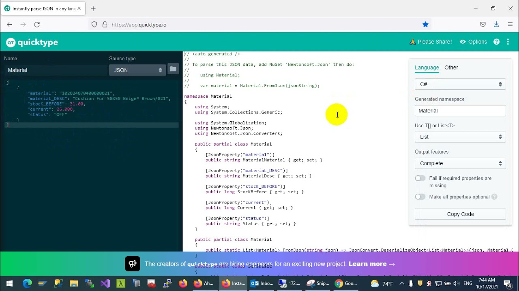Click the taskbar clock showing 7:44 AM
The image size is (519, 291).
[x=487, y=283]
